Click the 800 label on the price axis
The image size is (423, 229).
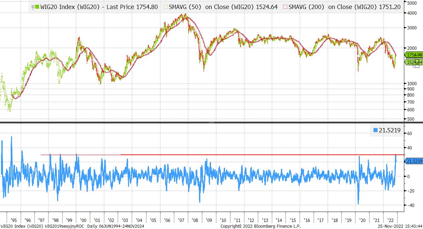click(411, 95)
